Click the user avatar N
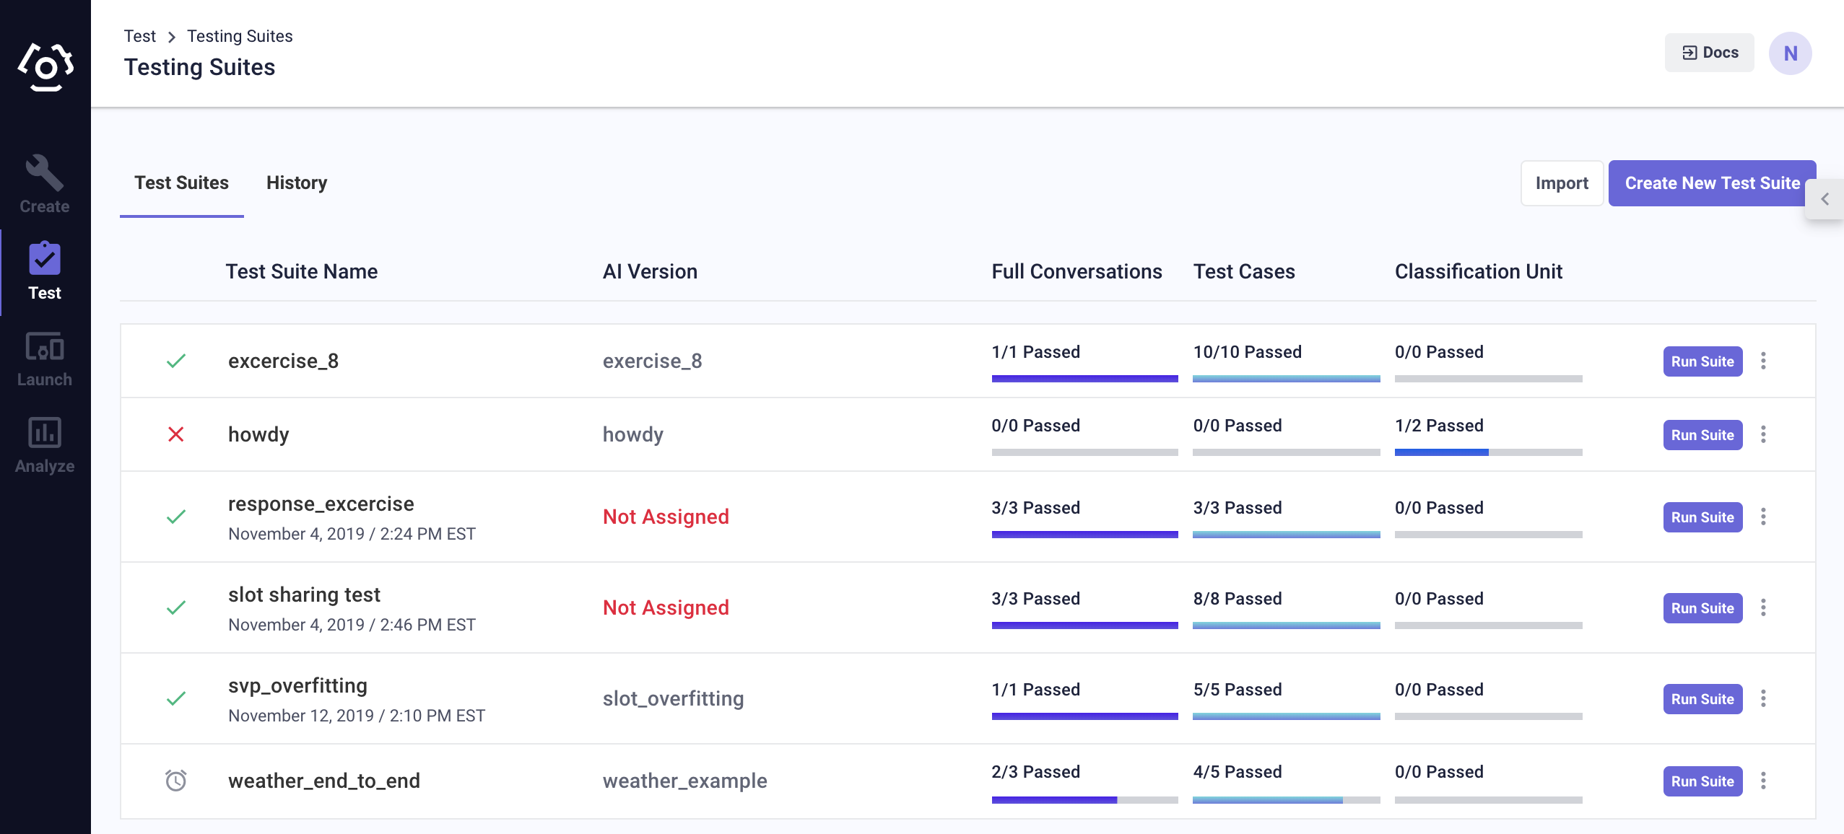Screen dimensions: 1844x834 [x=1790, y=53]
